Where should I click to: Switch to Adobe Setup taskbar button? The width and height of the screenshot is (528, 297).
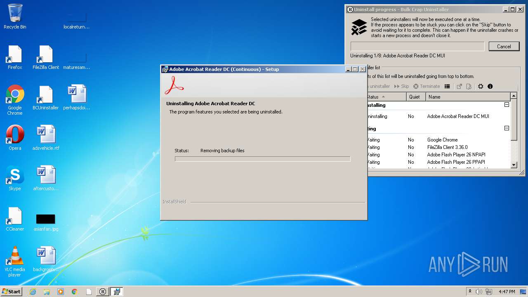pyautogui.click(x=117, y=292)
